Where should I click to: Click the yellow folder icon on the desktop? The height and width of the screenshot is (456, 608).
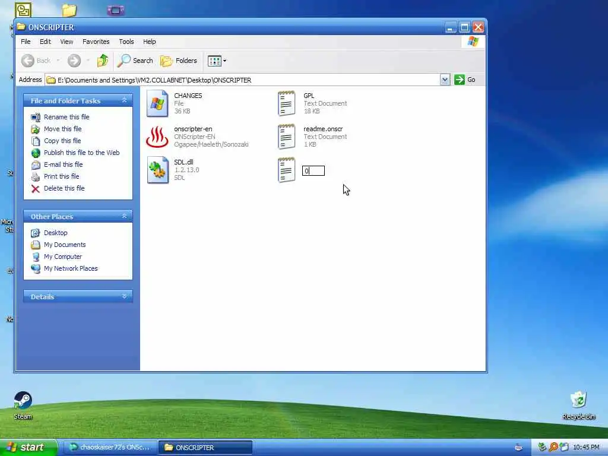(69, 10)
